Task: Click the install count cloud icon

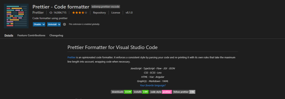Action: (51, 13)
